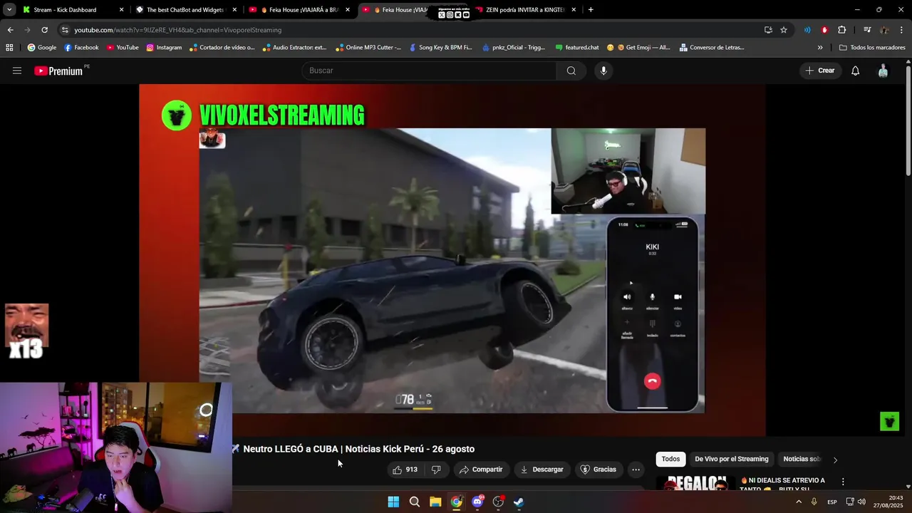The width and height of the screenshot is (912, 513).
Task: Open the Instagram bookmark
Action: click(164, 48)
